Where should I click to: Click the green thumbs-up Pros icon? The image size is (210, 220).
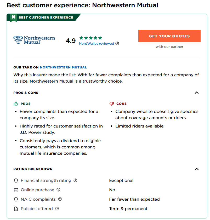(16, 103)
